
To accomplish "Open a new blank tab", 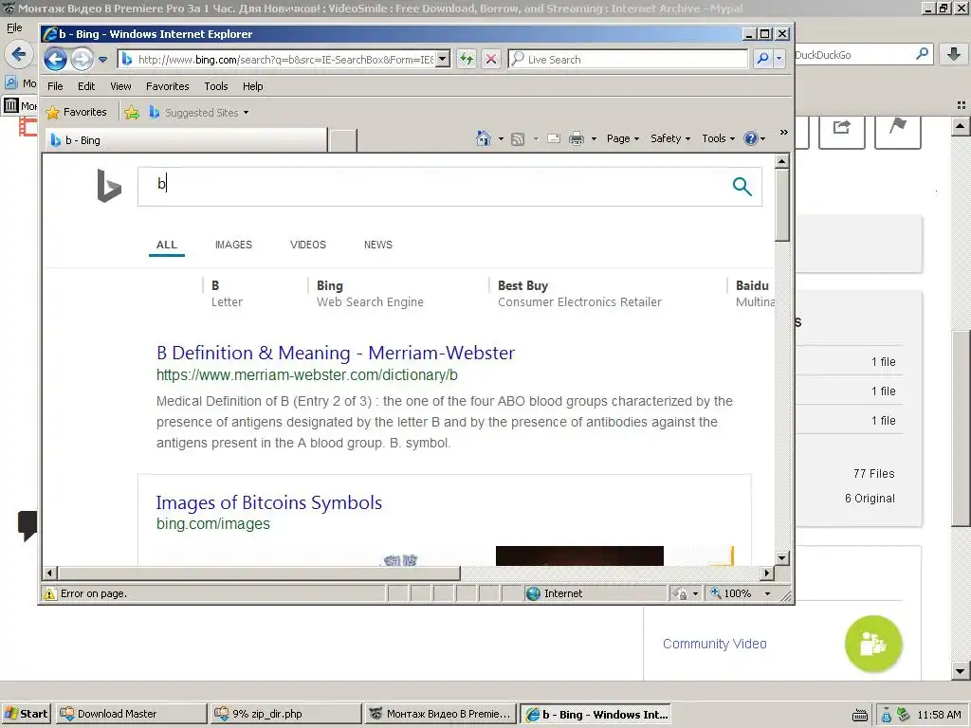I will pos(342,140).
